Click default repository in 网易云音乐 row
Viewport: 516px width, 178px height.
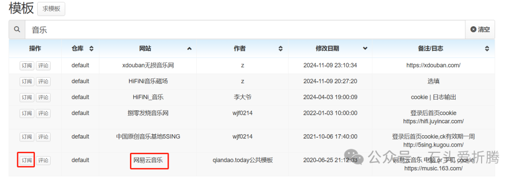coord(80,160)
